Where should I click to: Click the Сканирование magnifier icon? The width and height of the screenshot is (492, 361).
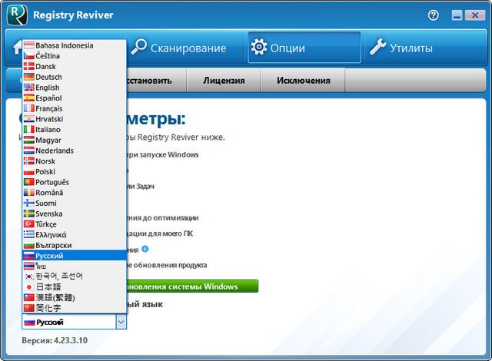click(x=139, y=48)
